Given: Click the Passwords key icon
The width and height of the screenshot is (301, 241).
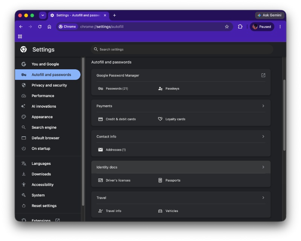Looking at the screenshot, I should (100, 88).
